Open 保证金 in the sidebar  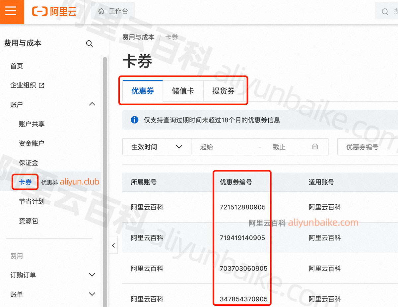tap(29, 163)
